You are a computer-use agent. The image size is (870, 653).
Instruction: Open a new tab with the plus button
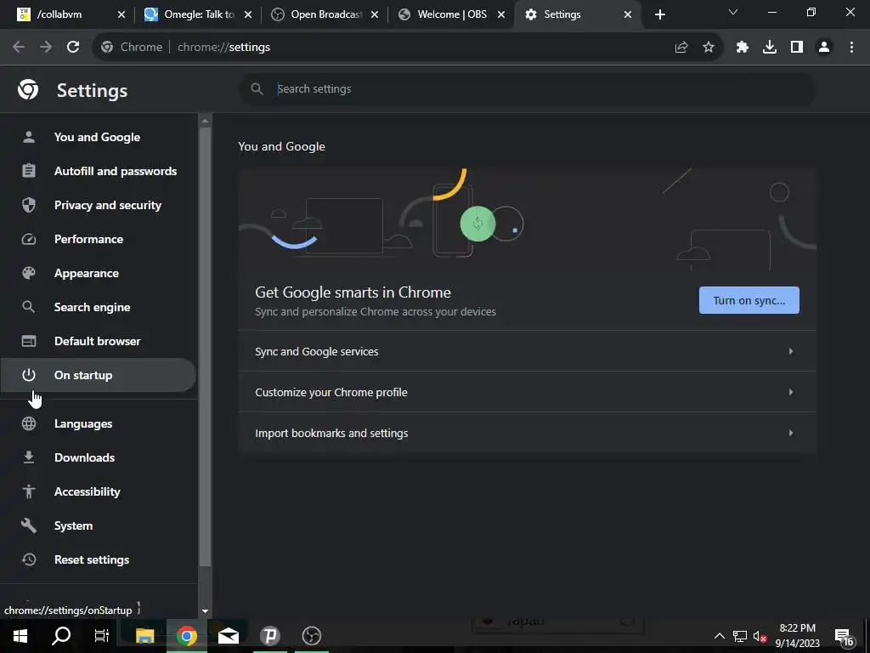(659, 14)
